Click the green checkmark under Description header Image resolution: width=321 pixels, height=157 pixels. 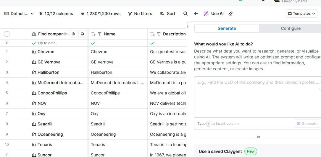152,43
